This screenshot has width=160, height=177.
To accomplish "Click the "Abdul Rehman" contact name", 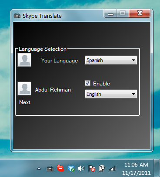I will (x=53, y=90).
